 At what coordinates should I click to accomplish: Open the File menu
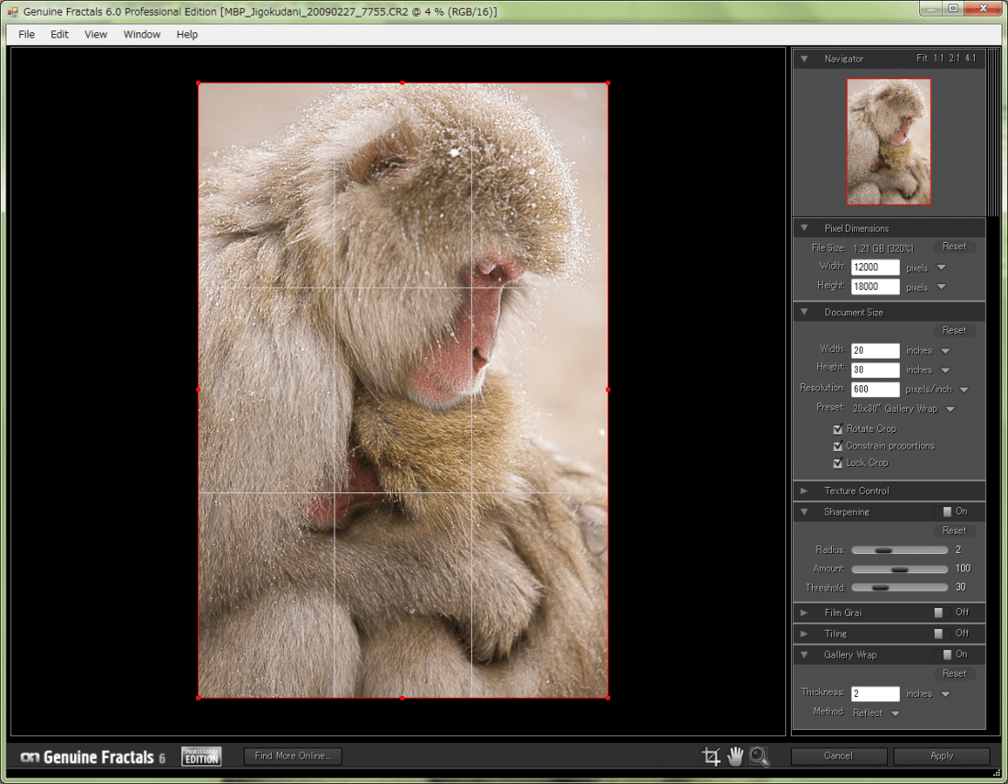[27, 35]
